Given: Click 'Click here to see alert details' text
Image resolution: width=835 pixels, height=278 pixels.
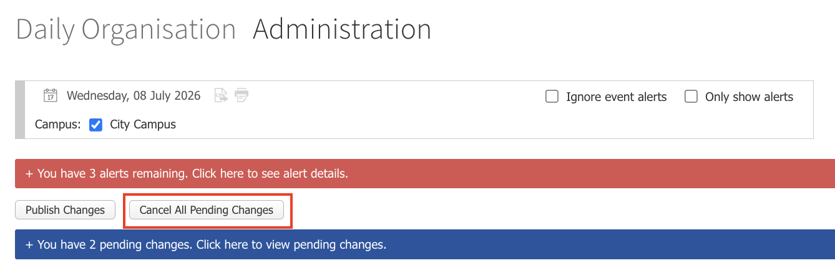Looking at the screenshot, I should point(270,173).
